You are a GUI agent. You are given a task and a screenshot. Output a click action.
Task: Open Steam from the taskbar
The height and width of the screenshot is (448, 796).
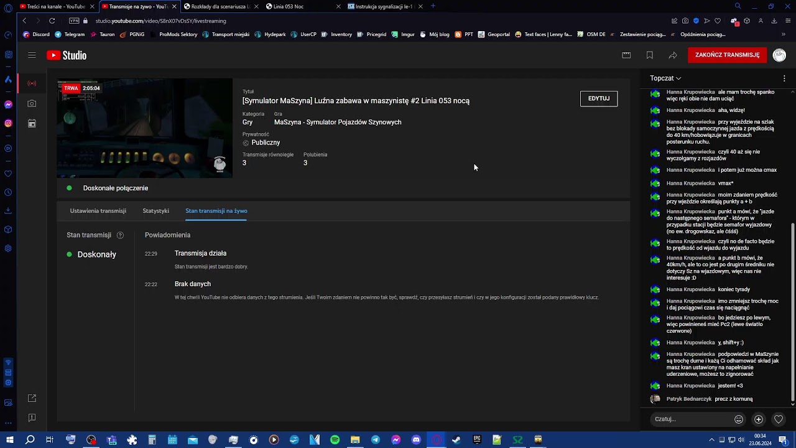click(x=456, y=440)
